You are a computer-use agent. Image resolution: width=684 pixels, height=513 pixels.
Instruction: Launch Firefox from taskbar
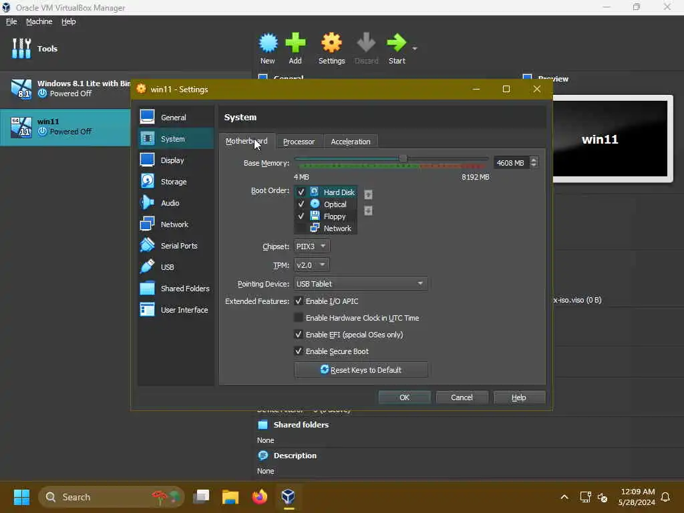coord(260,497)
